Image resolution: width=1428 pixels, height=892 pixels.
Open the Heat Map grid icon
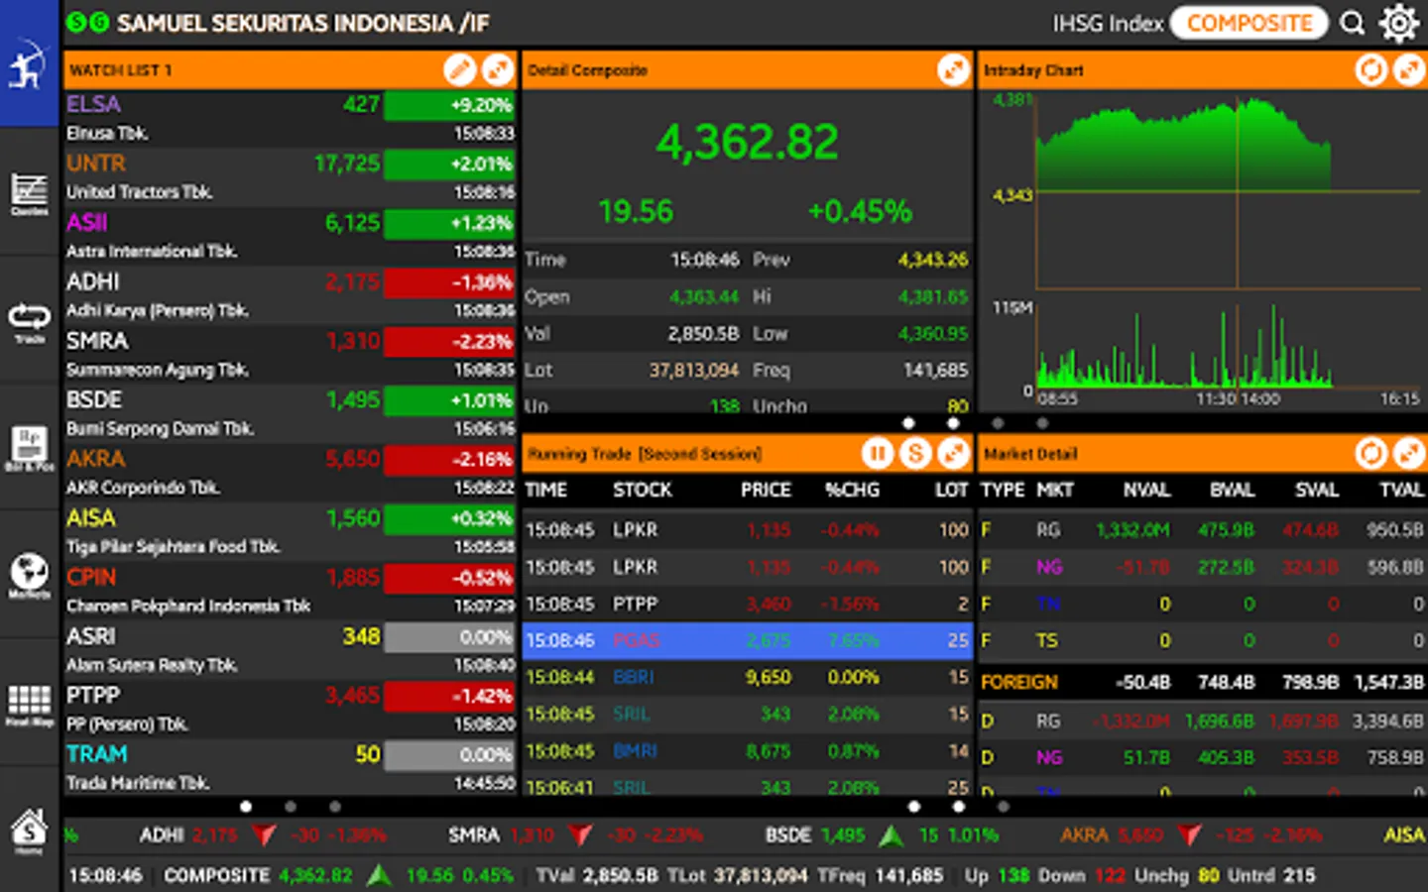point(29,704)
